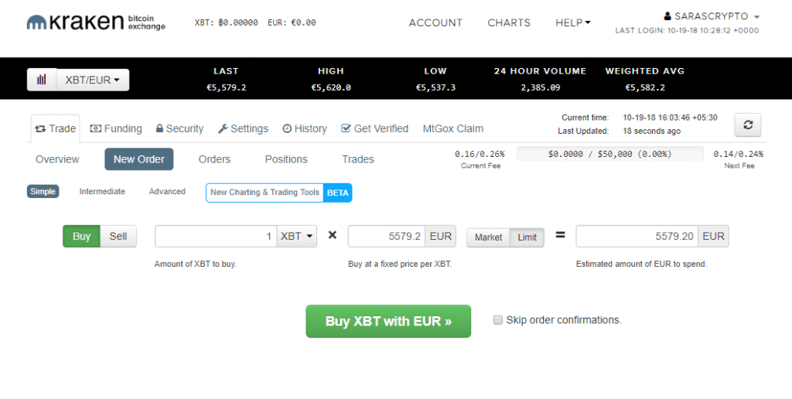The width and height of the screenshot is (792, 399).
Task: Open the Help menu
Action: [x=572, y=22]
